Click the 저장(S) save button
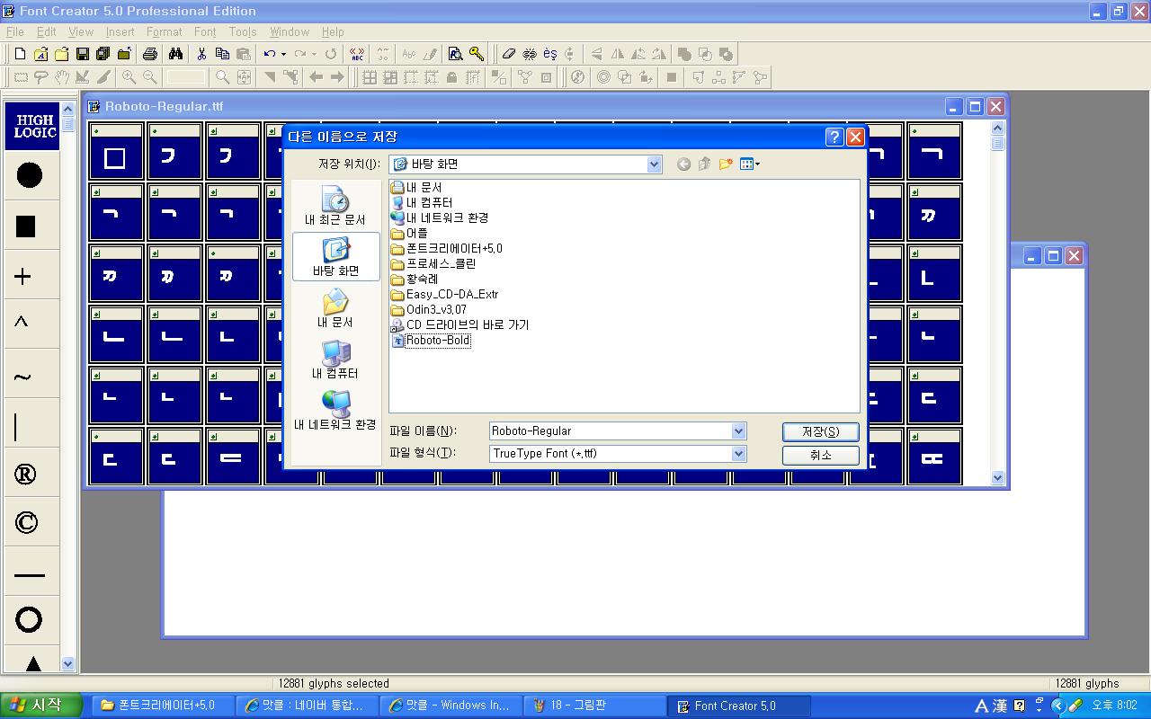1151x719 pixels. pos(820,431)
